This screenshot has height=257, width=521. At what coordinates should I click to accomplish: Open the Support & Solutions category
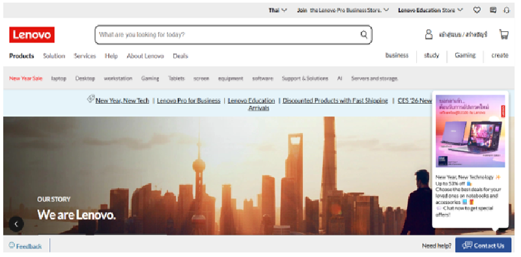point(305,78)
